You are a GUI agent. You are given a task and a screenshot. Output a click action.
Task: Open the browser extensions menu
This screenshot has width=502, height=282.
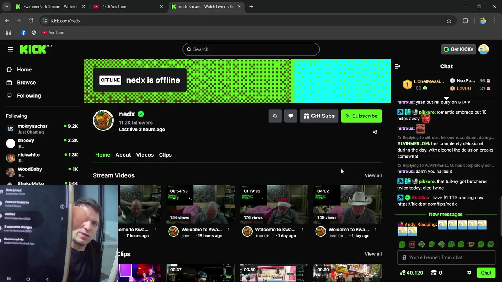[x=466, y=21]
